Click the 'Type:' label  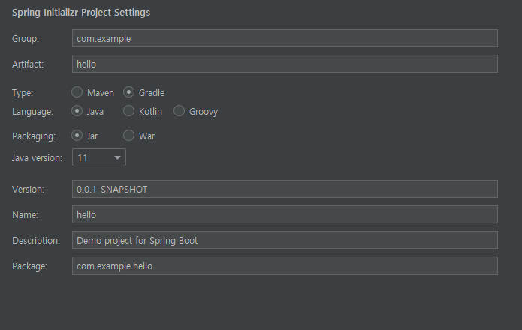point(23,92)
